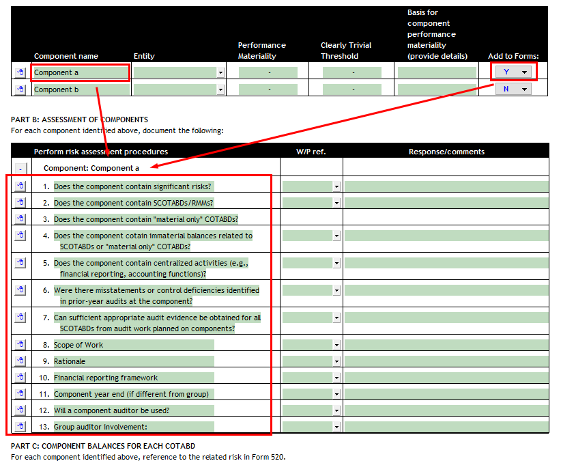Click Response/comments field for Group auditor involvement
The width and height of the screenshot is (561, 463).
[446, 427]
